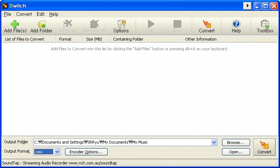
Task: Open the Help toolbar icon
Action: pos(236,26)
